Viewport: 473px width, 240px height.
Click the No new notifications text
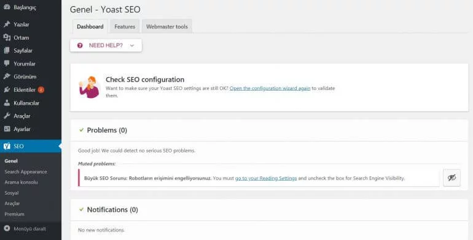[x=101, y=230]
